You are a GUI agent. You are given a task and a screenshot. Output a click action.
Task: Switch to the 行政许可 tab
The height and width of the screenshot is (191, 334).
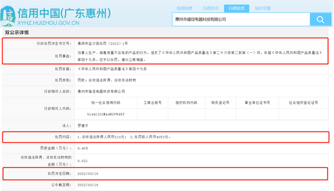(210, 8)
